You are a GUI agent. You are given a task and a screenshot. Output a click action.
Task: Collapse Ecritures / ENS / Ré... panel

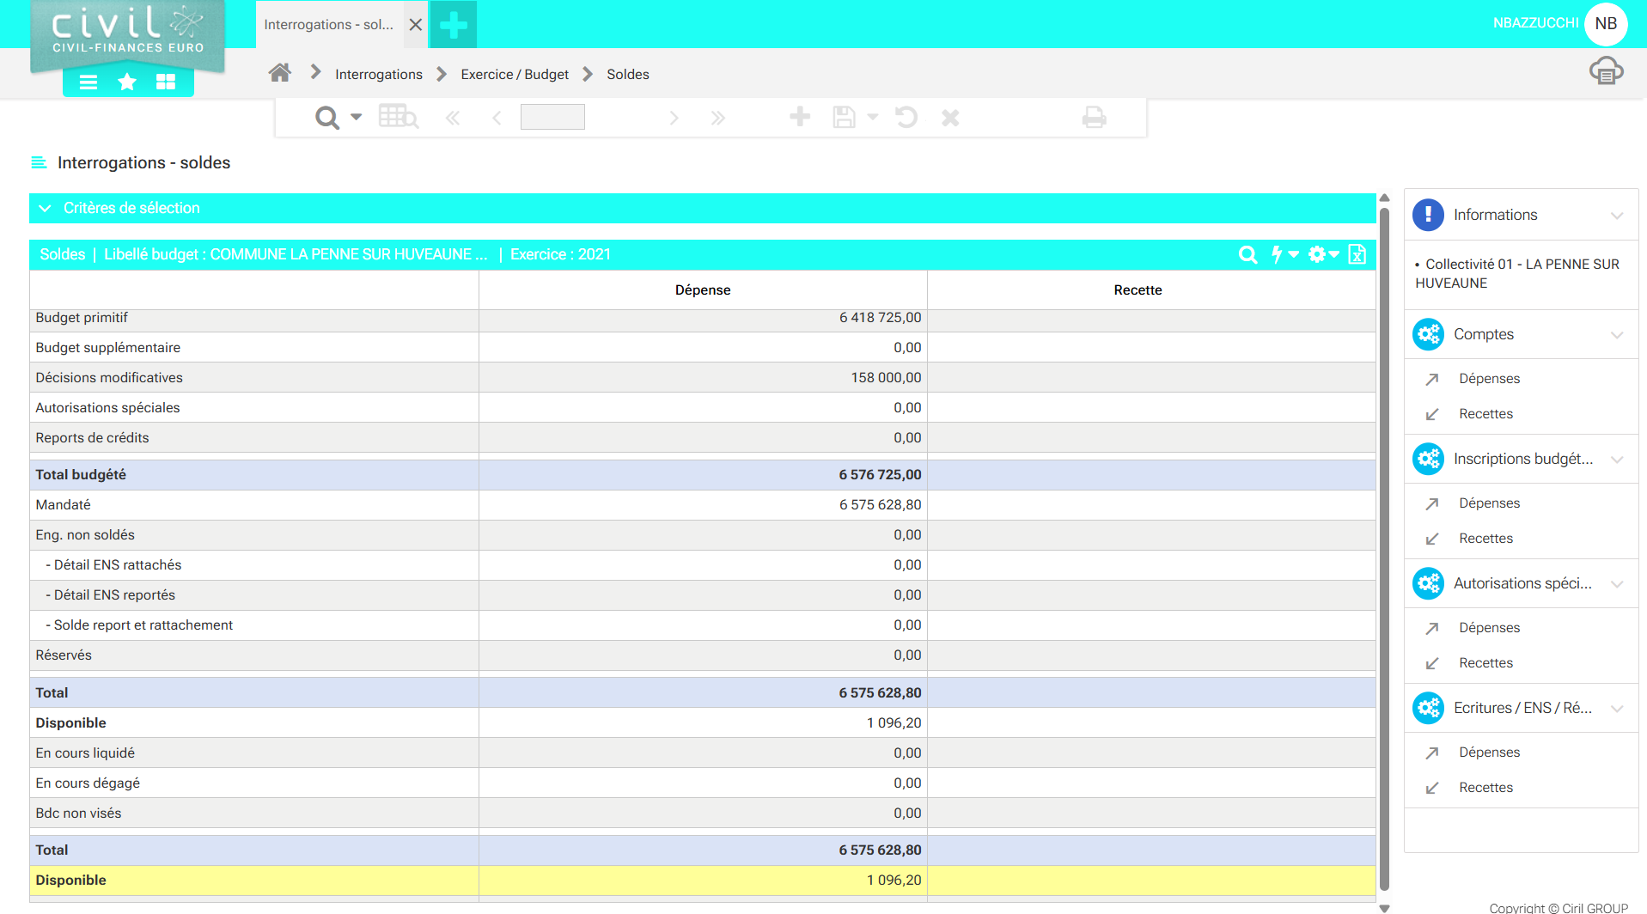coord(1617,709)
